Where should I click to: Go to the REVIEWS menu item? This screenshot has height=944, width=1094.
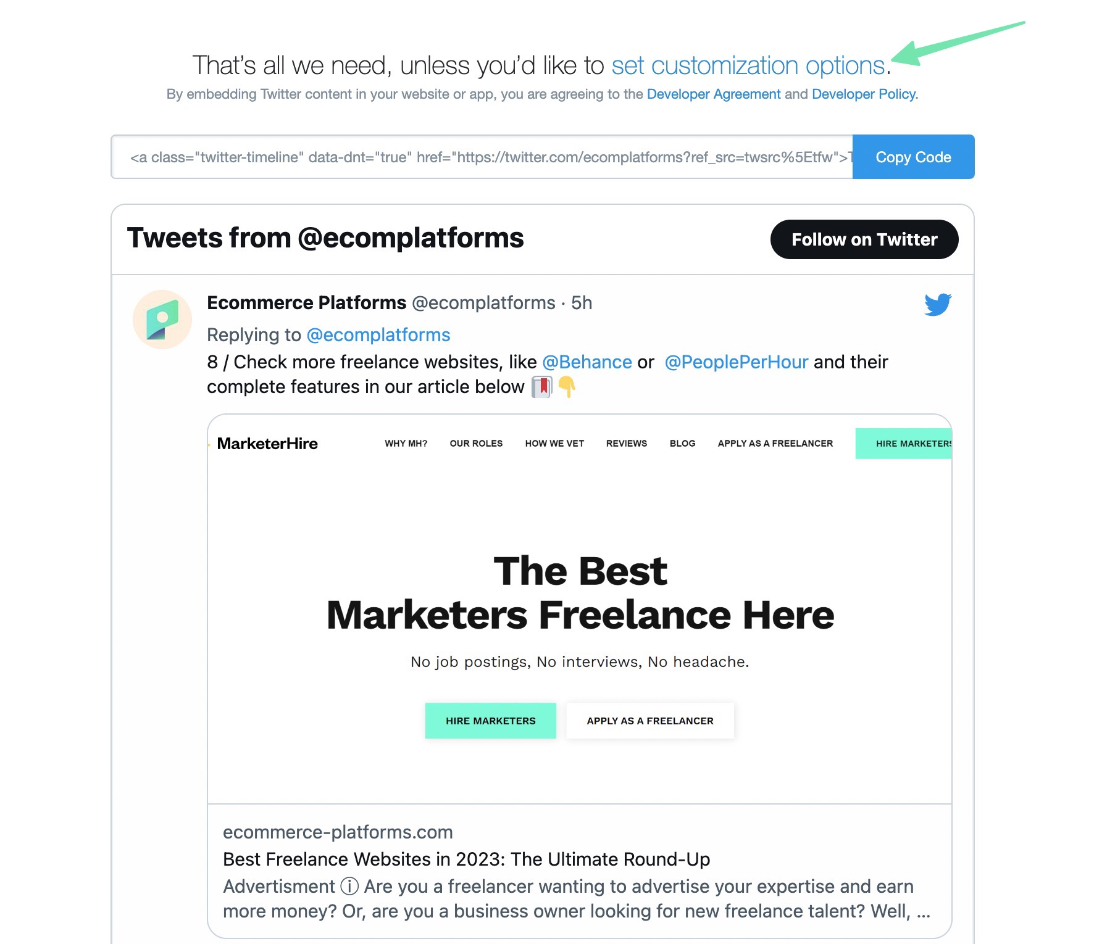[x=626, y=444]
